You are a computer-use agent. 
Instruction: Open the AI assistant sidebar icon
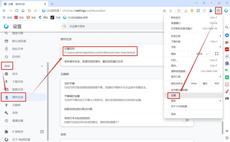point(227,56)
